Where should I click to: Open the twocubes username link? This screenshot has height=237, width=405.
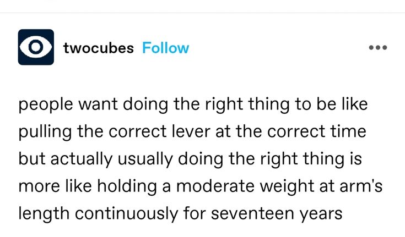(99, 48)
